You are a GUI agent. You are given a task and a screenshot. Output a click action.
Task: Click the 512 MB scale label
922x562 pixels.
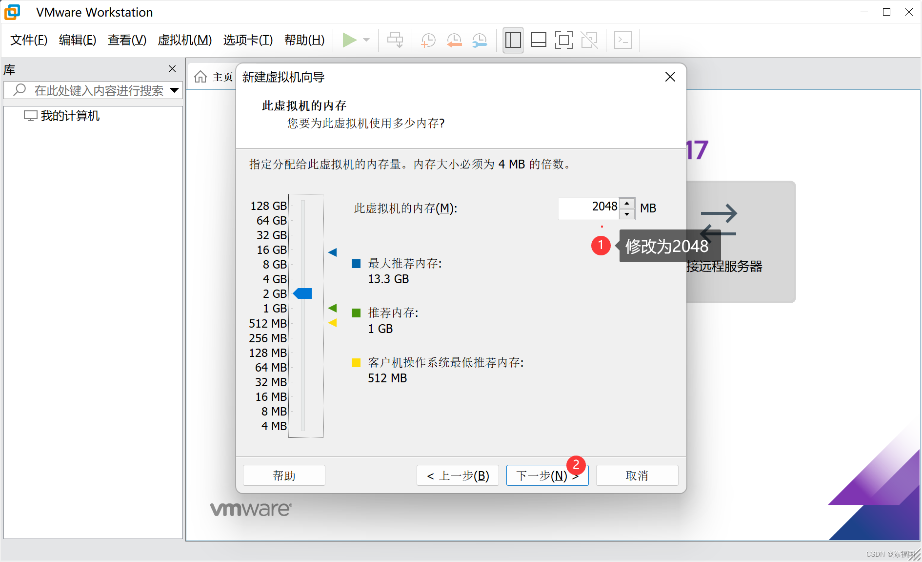(x=268, y=323)
